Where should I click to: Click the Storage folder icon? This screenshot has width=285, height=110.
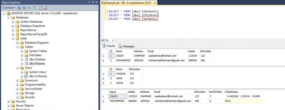tap(22, 93)
